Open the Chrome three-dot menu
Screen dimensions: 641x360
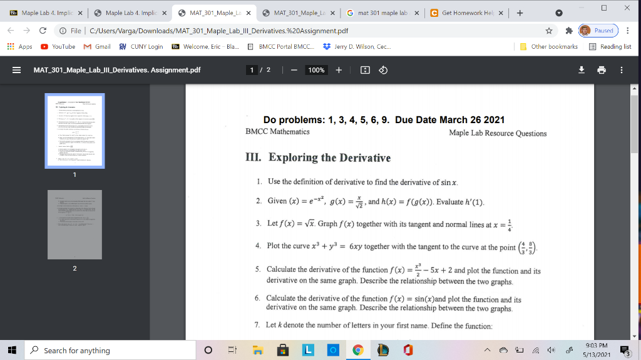[x=627, y=31]
